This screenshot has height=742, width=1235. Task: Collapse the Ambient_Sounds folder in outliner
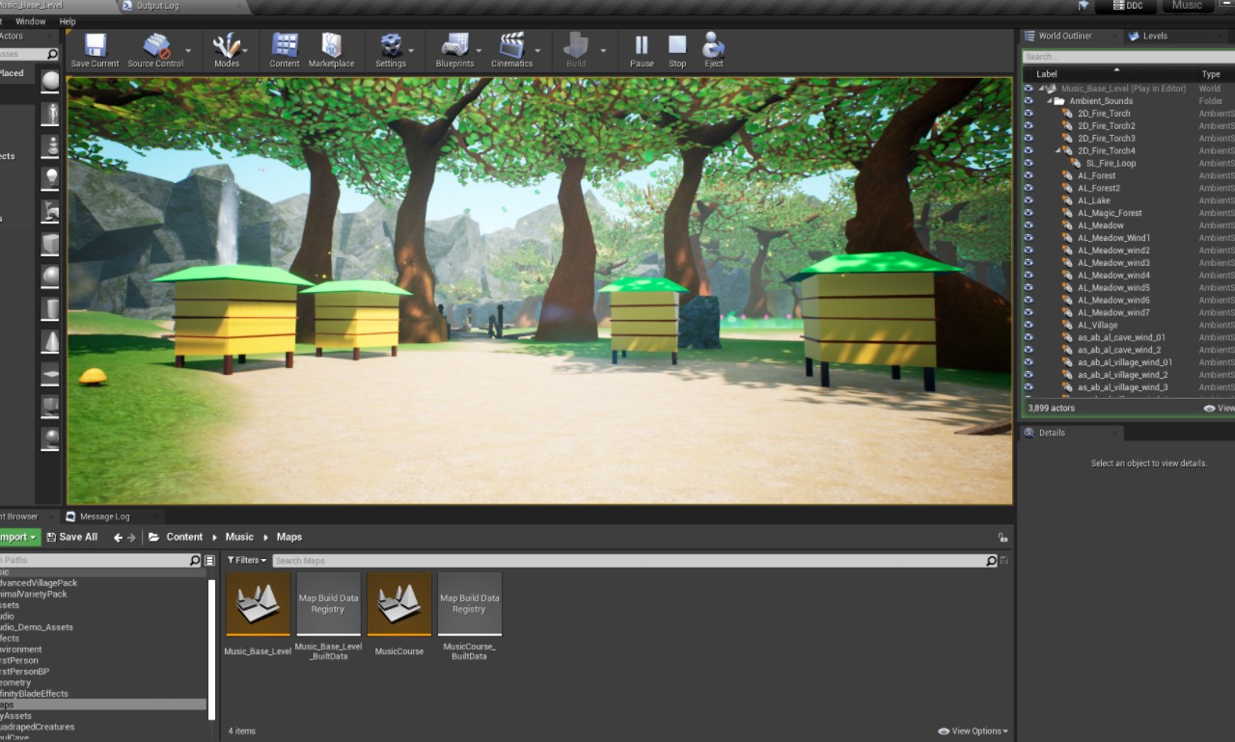(x=1049, y=101)
